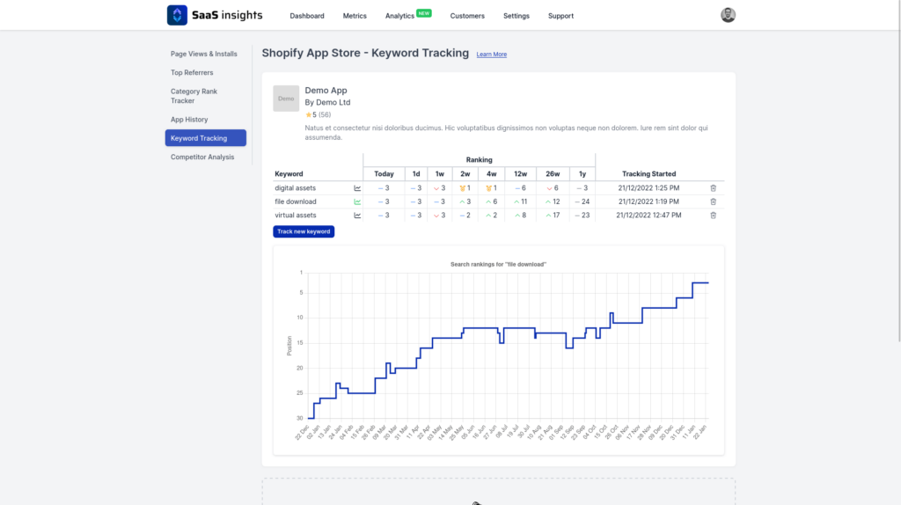Click Track new keyword button
901x505 pixels.
click(304, 231)
